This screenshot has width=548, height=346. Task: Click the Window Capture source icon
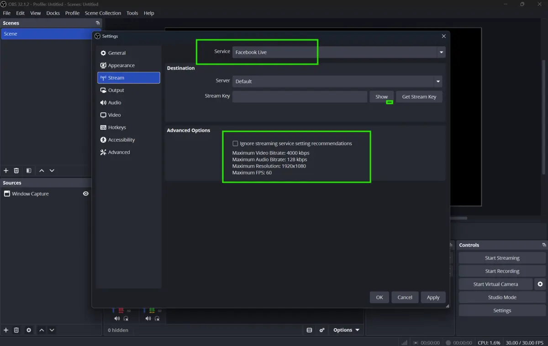coord(7,194)
